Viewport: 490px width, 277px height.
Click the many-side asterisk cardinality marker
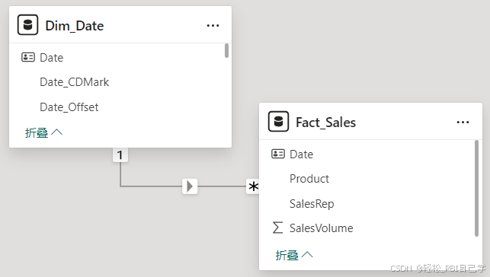pyautogui.click(x=253, y=186)
